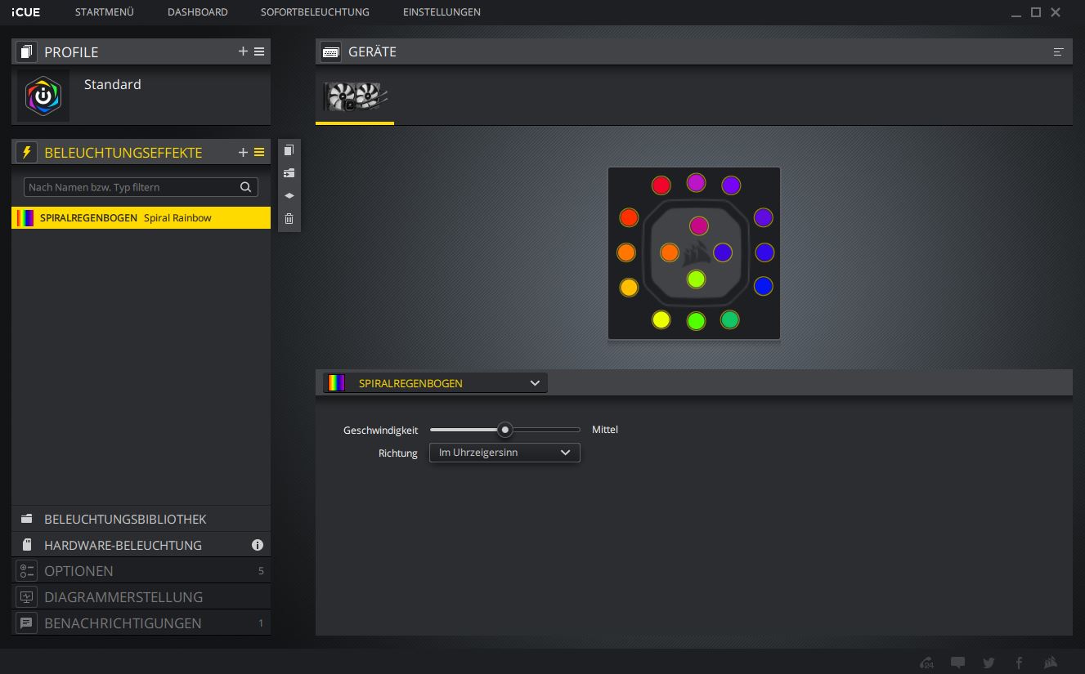Click save-to-library icon in the side toolbar
Screen dimensions: 1085x674
coord(289,173)
